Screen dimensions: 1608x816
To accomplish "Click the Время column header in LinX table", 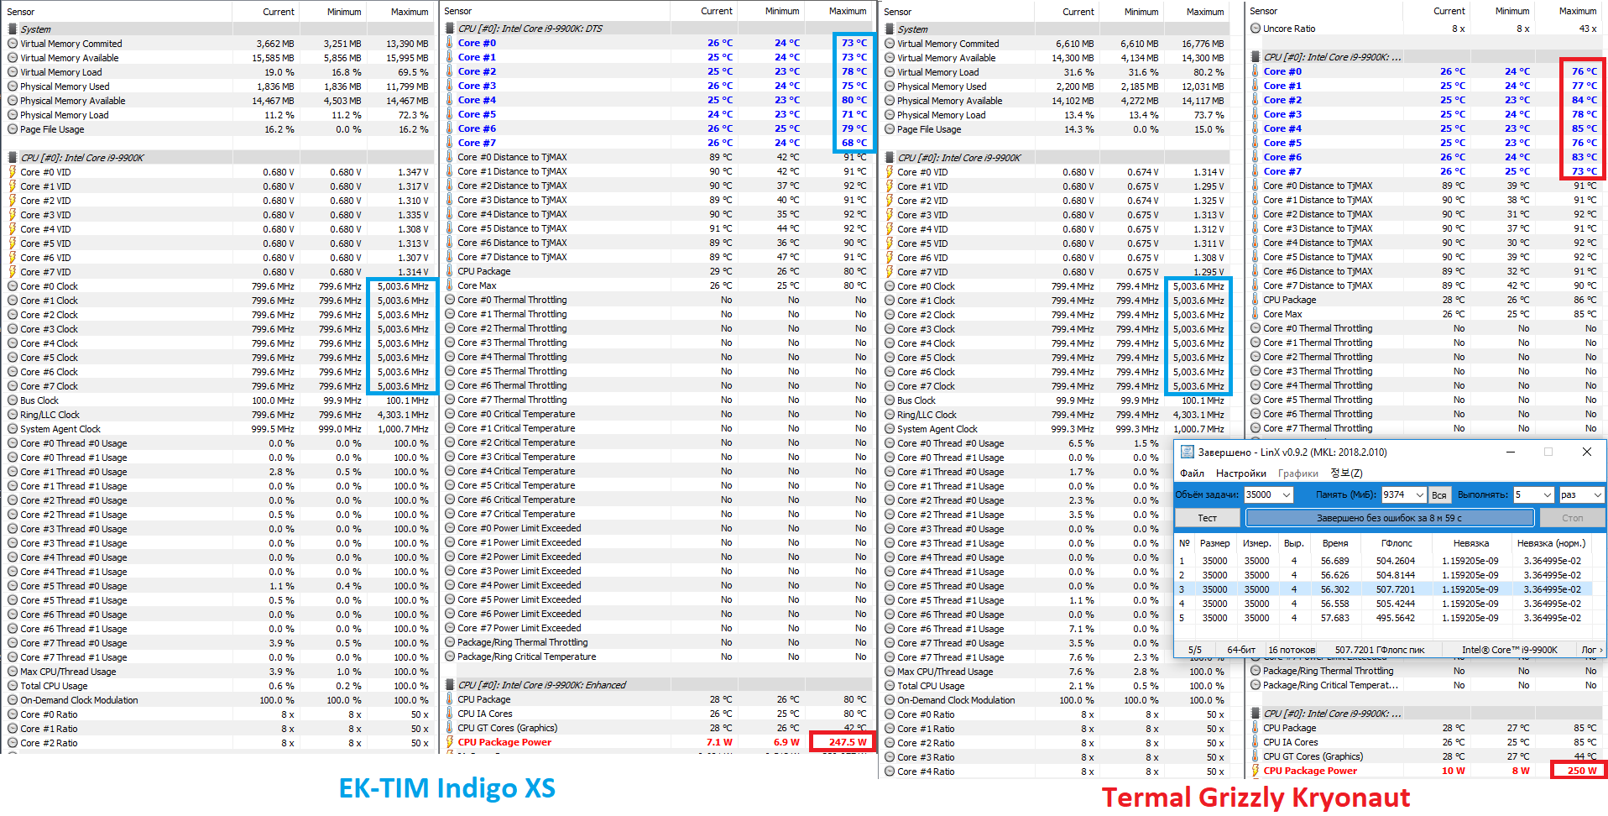I will coord(1335,543).
